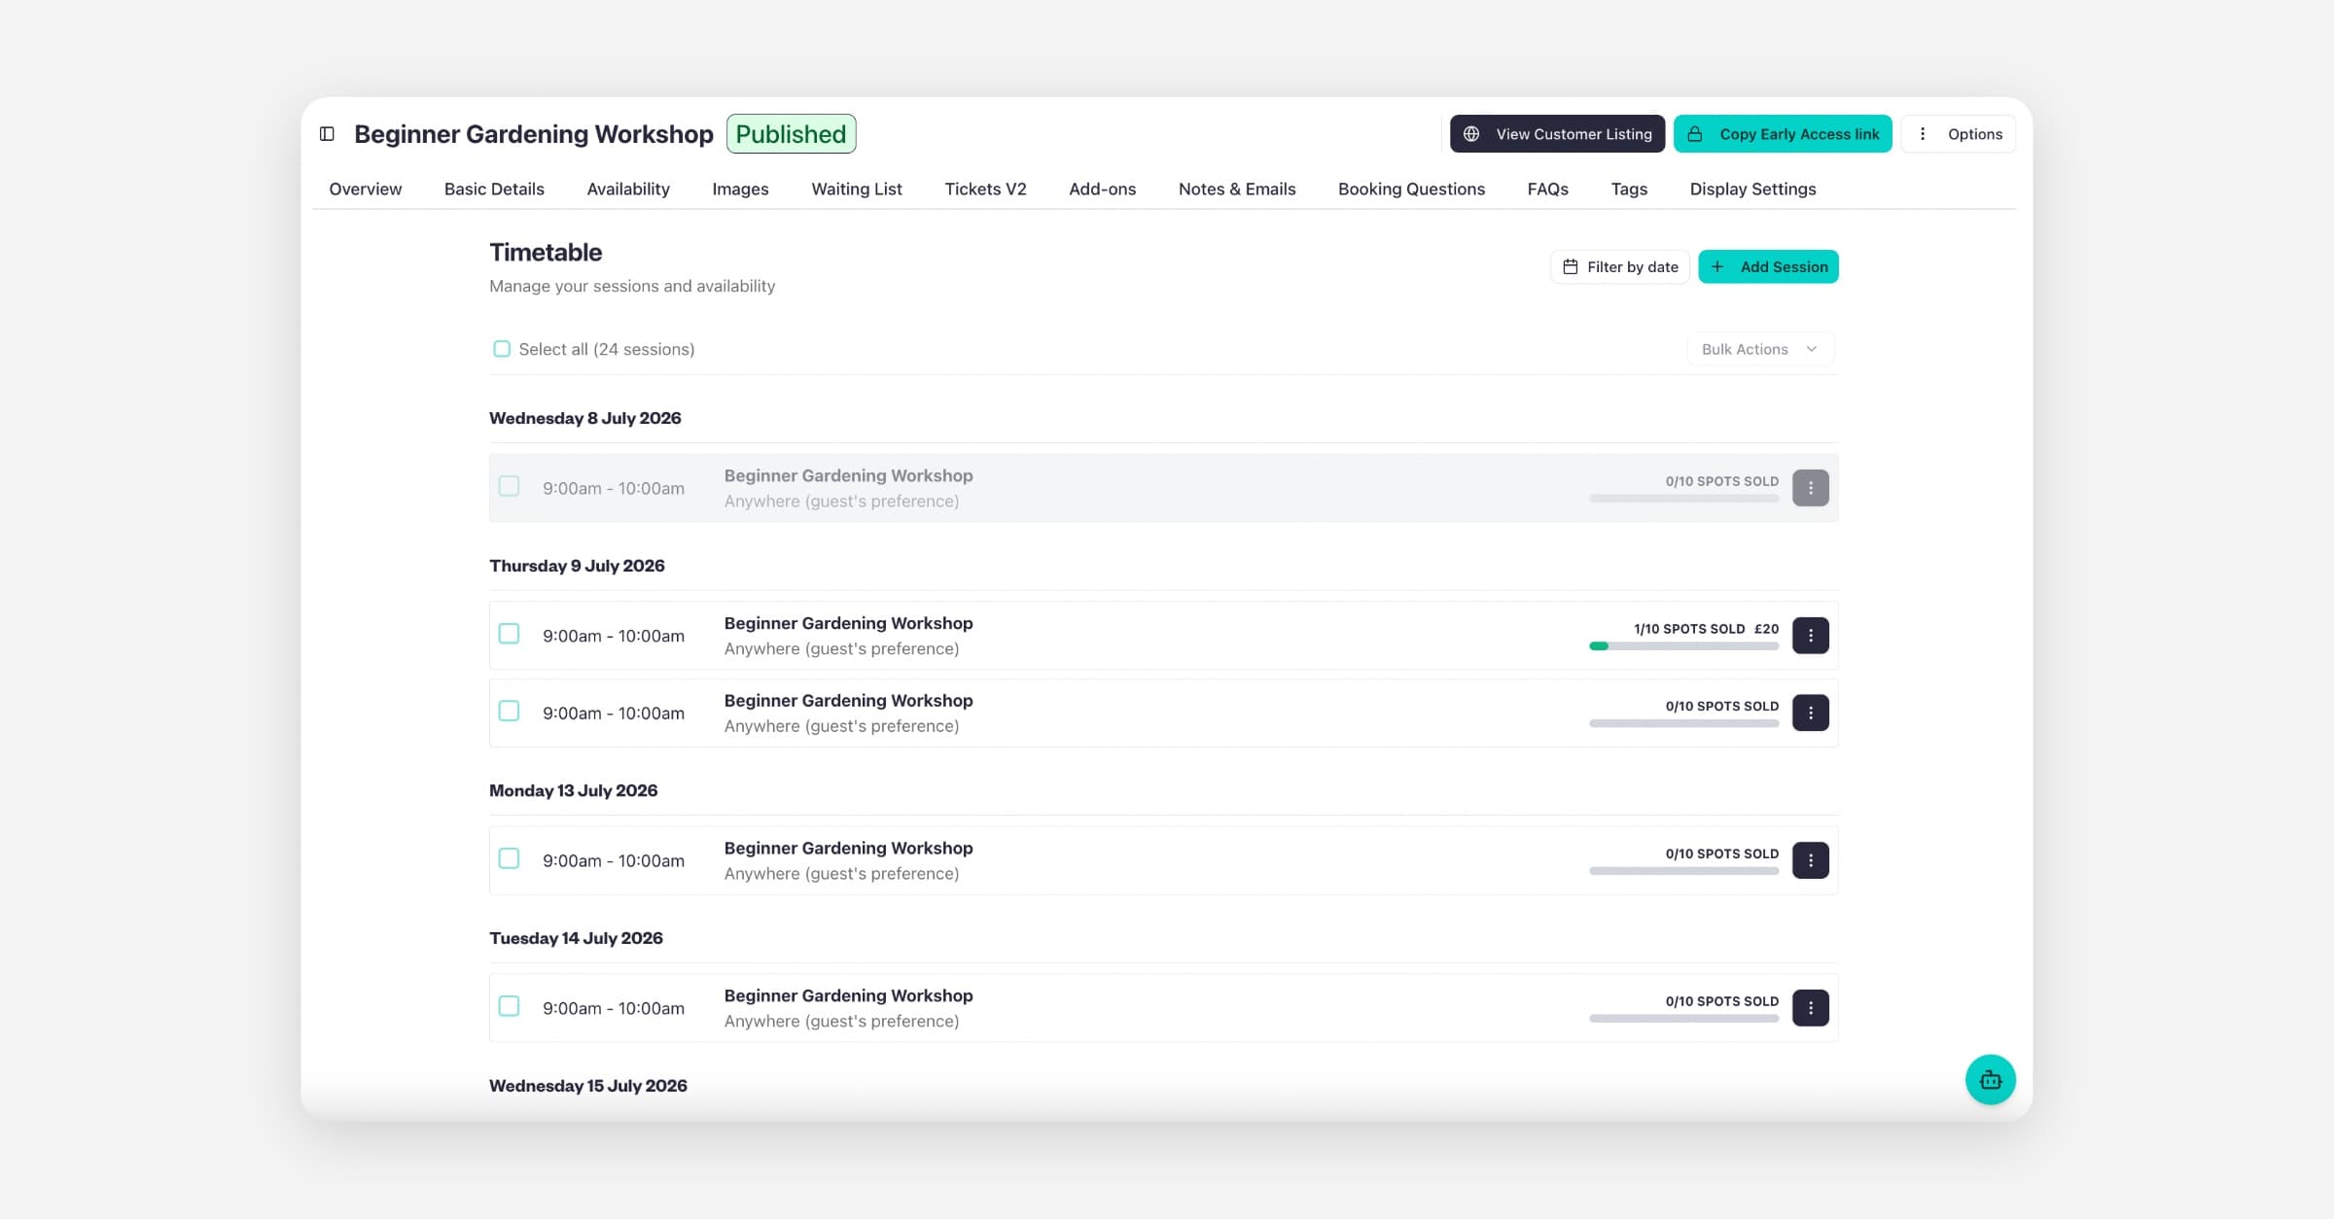Toggle the sidebar panel icon
The width and height of the screenshot is (2334, 1219).
pyautogui.click(x=327, y=134)
